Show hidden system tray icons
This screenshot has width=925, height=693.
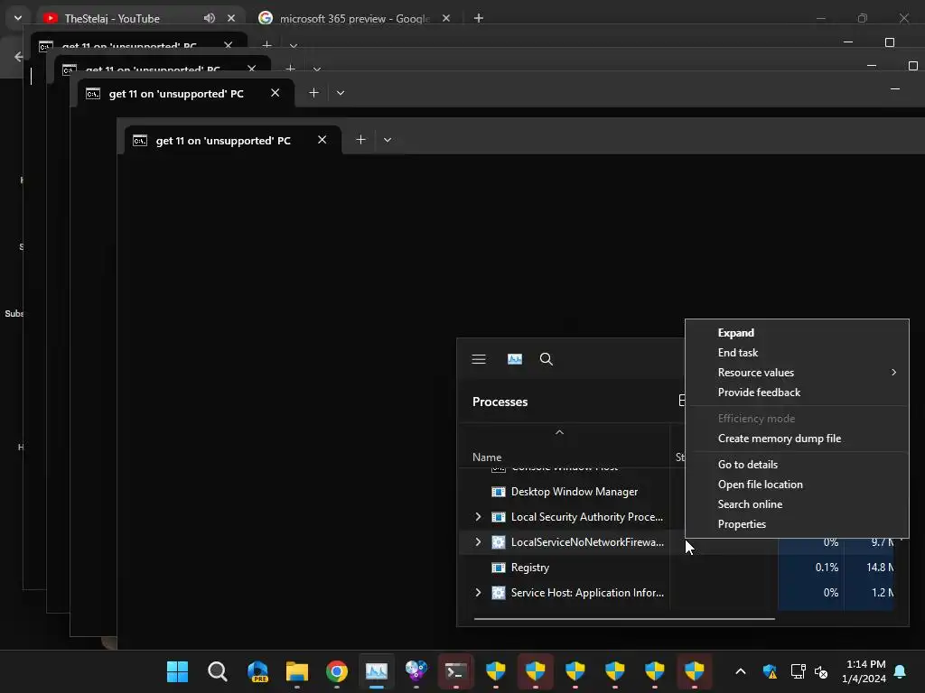[741, 671]
